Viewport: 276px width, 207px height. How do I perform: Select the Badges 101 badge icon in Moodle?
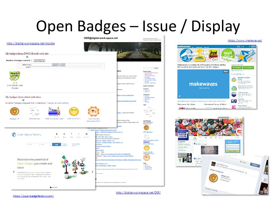click(15, 111)
